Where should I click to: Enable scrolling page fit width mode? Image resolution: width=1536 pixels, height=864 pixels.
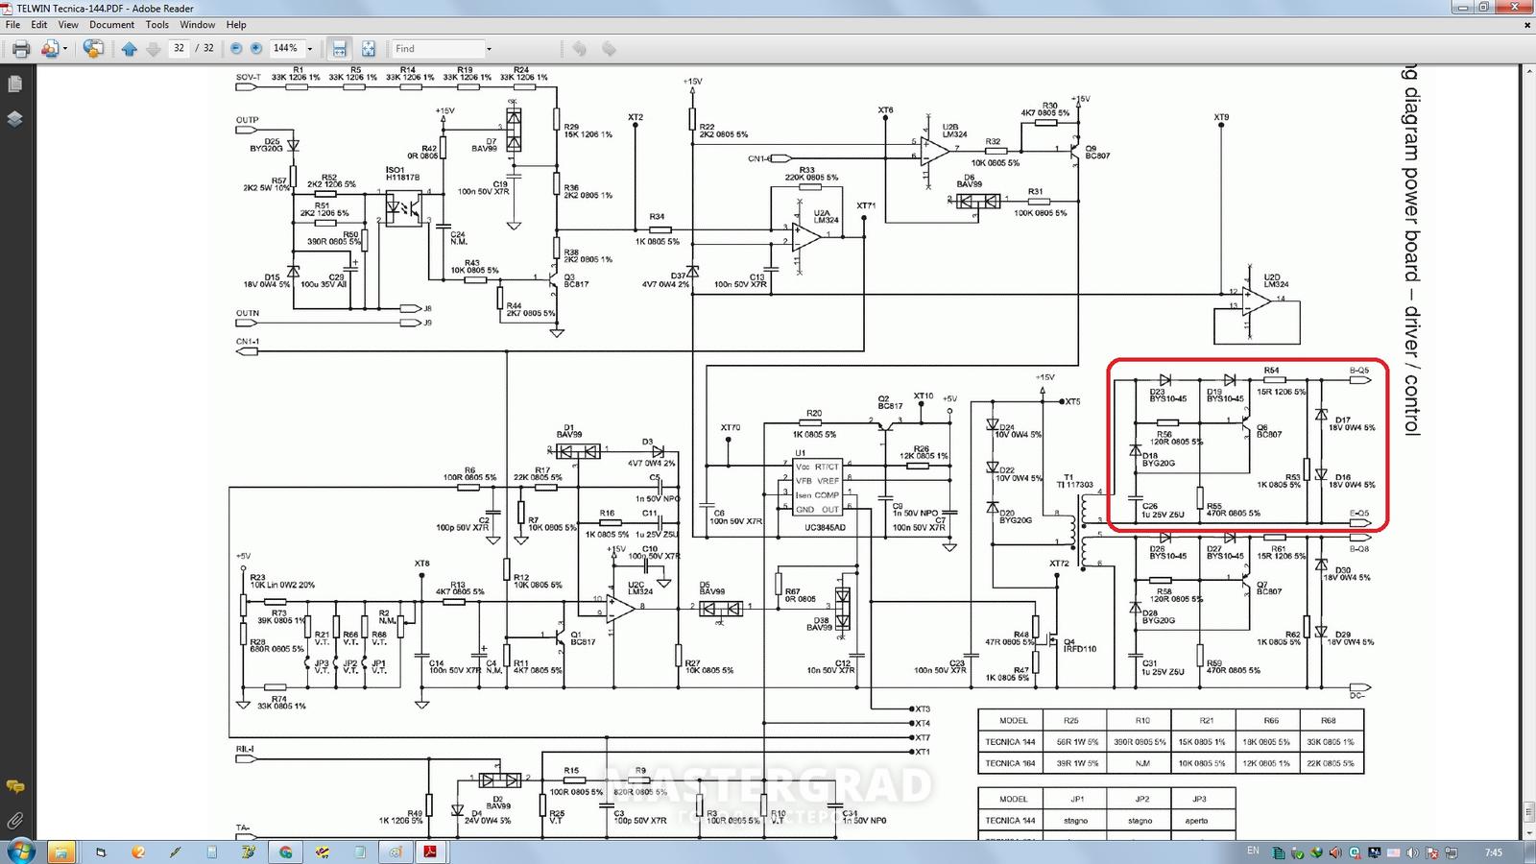339,48
